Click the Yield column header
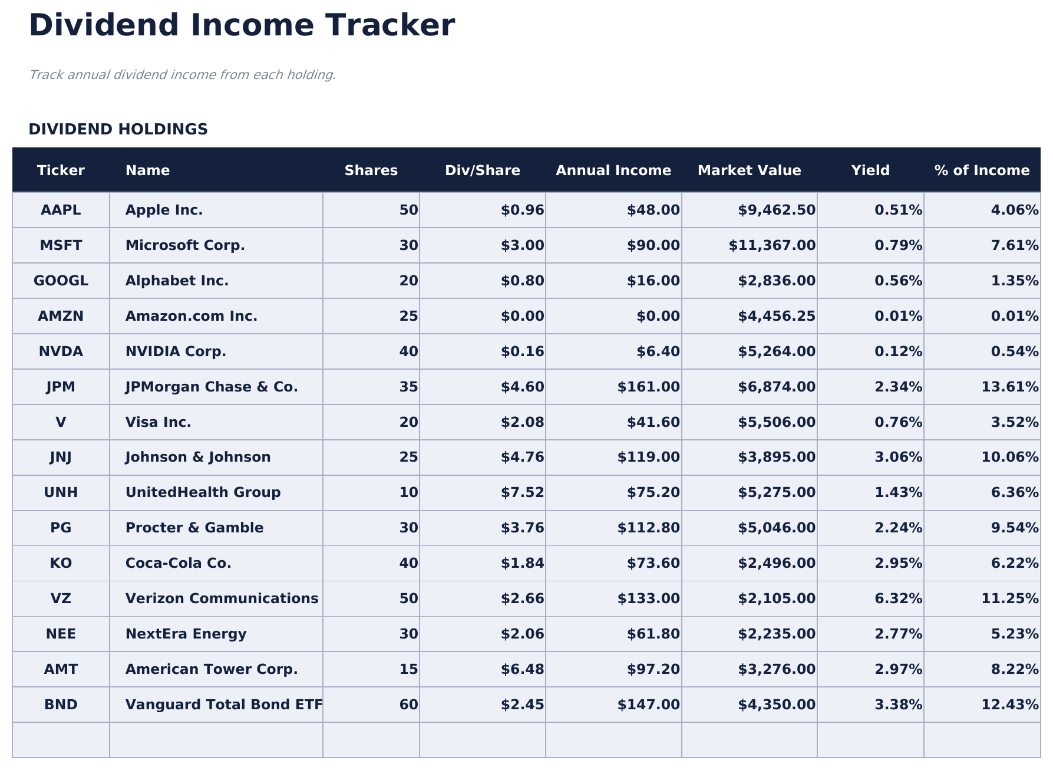The height and width of the screenshot is (770, 1053). (x=870, y=170)
